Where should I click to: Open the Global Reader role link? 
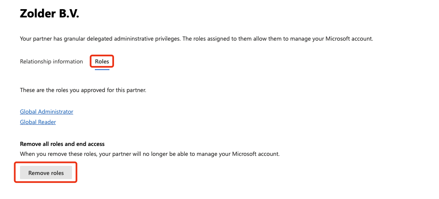(x=38, y=122)
